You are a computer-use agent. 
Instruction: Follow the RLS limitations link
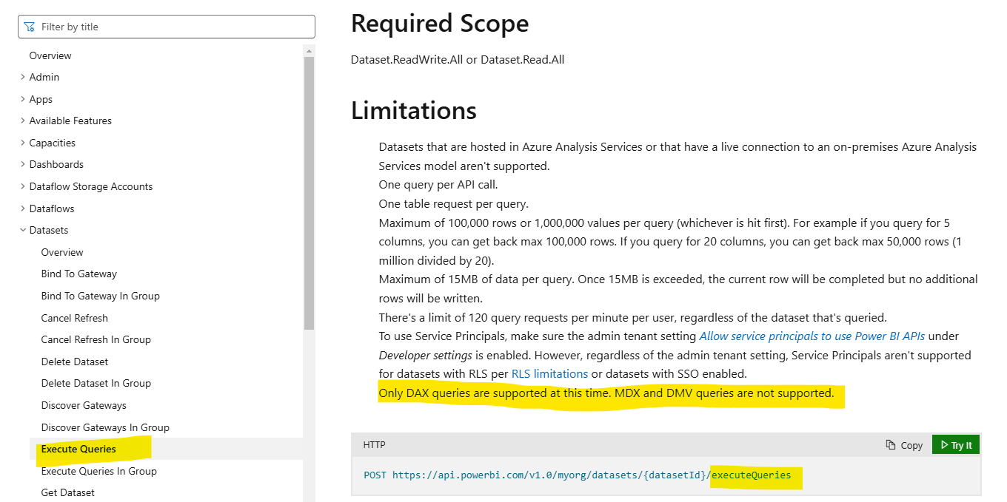point(549,373)
